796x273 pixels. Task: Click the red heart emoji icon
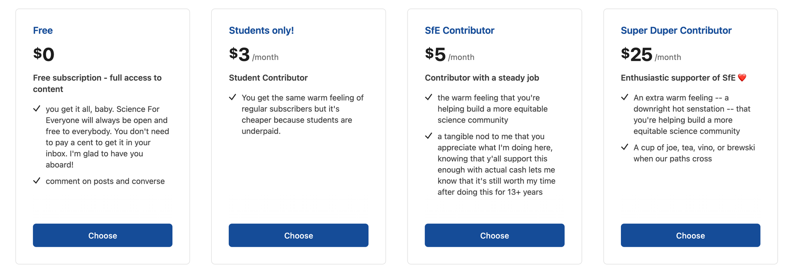(742, 78)
